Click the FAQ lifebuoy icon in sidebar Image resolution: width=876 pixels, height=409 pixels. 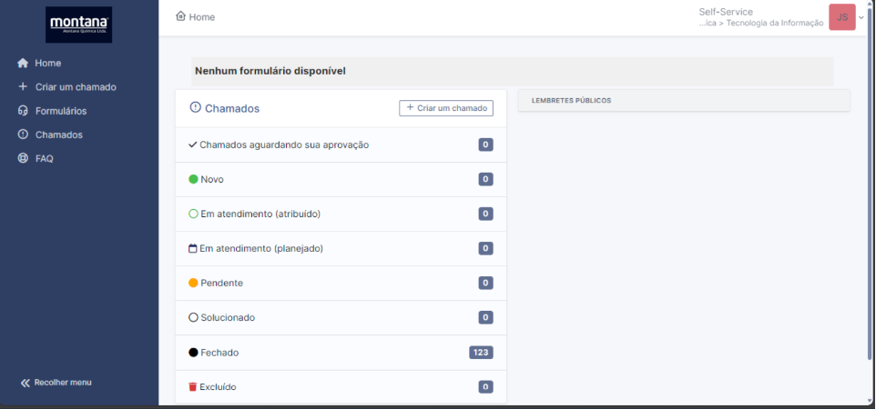24,158
